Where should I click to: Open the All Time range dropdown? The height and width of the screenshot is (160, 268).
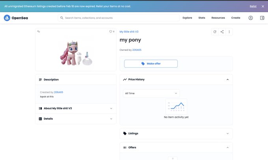coord(151,93)
